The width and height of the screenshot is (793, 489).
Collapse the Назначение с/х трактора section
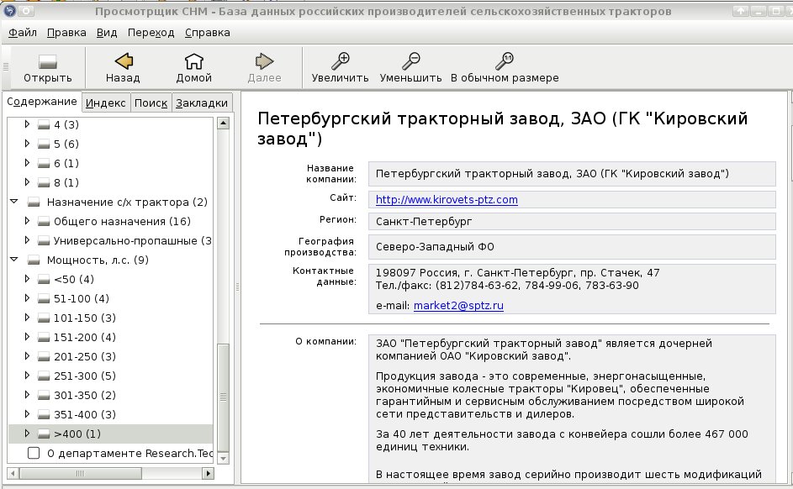point(14,202)
